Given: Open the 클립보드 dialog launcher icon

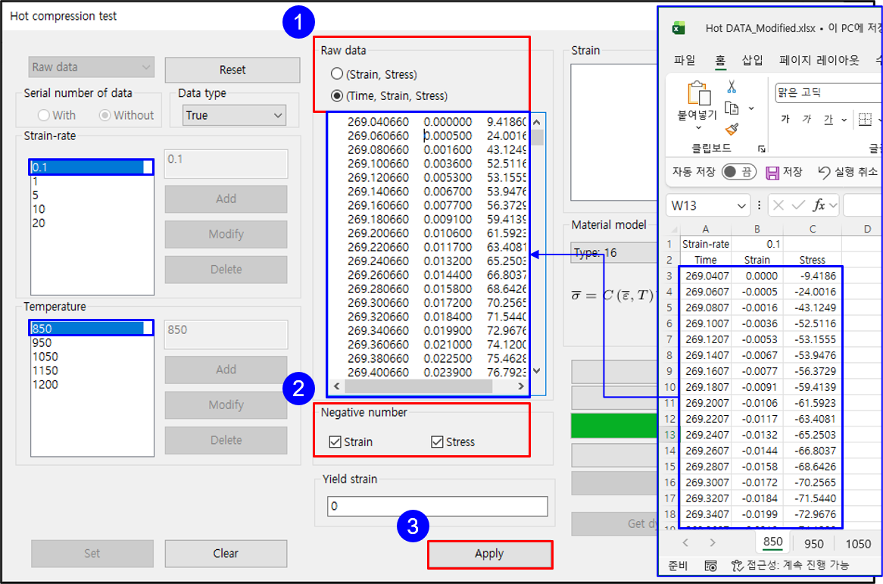Looking at the screenshot, I should click(x=761, y=148).
